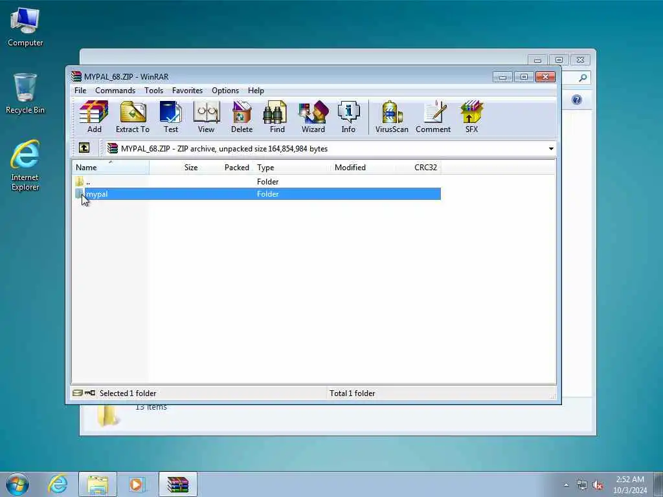Screen dimensions: 663x497
Task: Click the network tray icon
Action: pos(582,485)
